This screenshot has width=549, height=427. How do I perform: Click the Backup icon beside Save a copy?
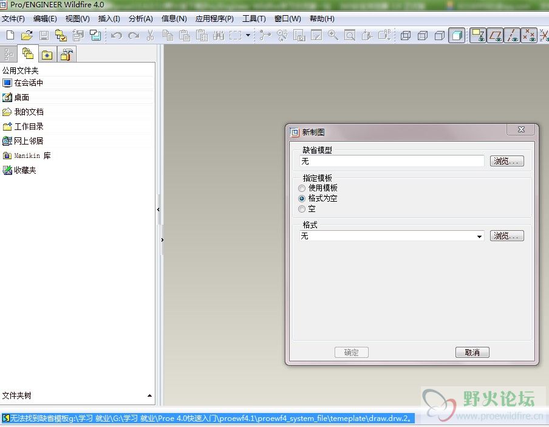pyautogui.click(x=95, y=35)
